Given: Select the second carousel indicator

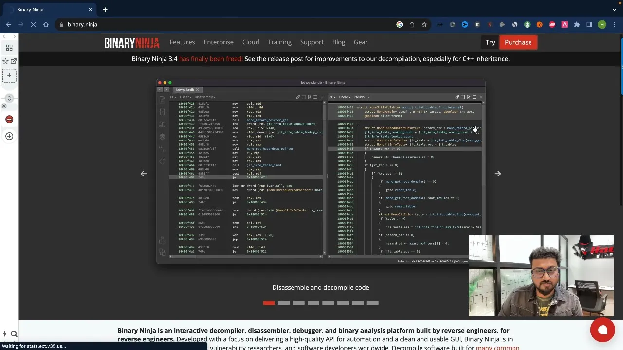Looking at the screenshot, I should (284, 303).
